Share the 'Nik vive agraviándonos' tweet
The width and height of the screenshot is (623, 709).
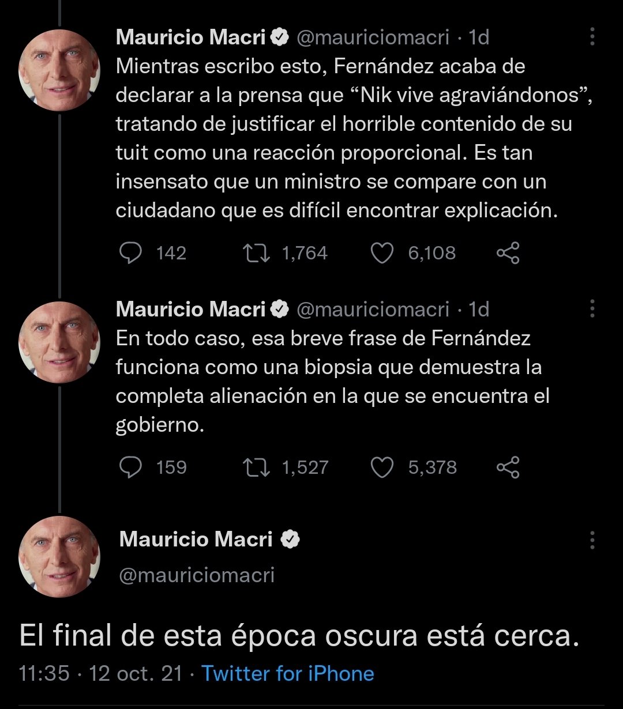click(x=508, y=253)
